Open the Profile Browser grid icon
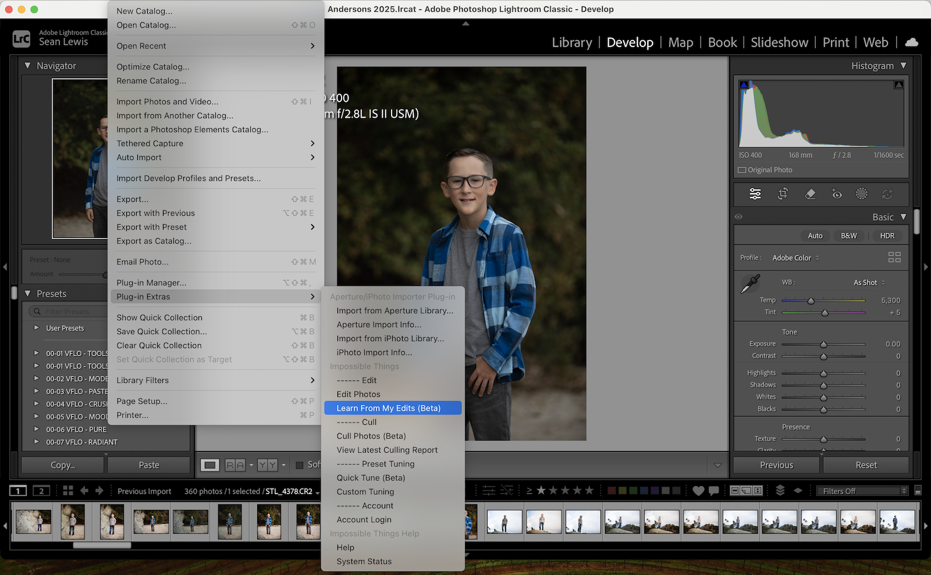931x575 pixels. [894, 257]
